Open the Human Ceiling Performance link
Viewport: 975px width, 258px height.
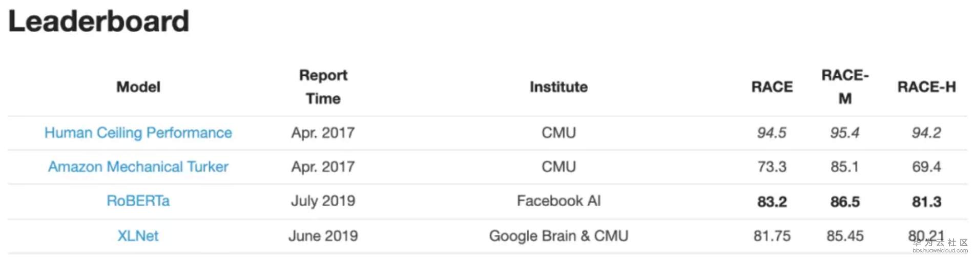138,133
